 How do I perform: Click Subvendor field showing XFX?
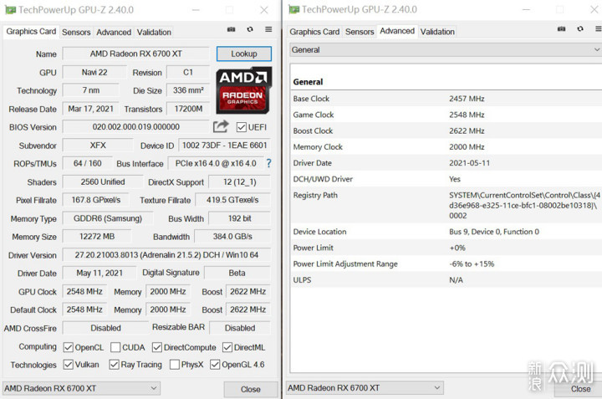[x=98, y=146]
